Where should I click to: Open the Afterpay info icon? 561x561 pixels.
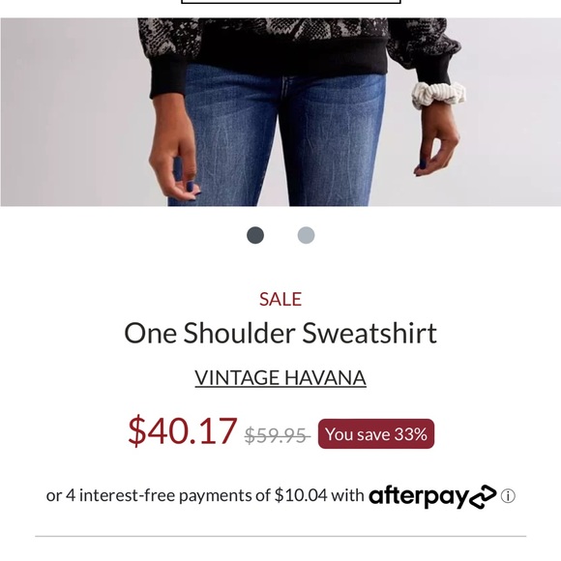[x=508, y=496]
